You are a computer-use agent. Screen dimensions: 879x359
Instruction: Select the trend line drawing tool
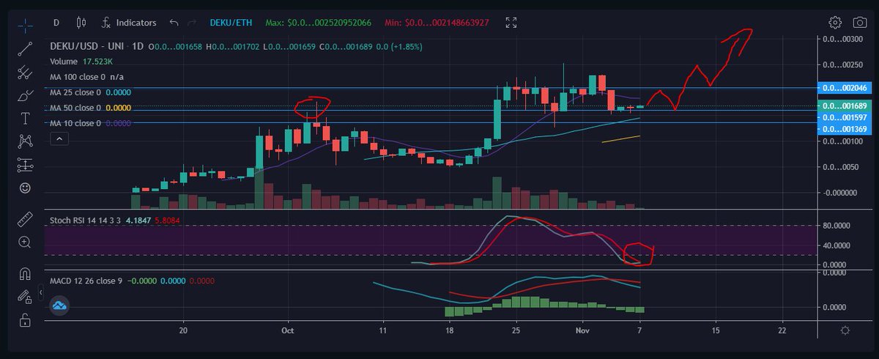(x=25, y=48)
